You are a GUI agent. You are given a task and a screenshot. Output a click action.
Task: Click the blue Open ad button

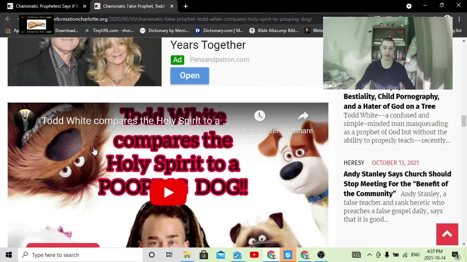pos(190,76)
